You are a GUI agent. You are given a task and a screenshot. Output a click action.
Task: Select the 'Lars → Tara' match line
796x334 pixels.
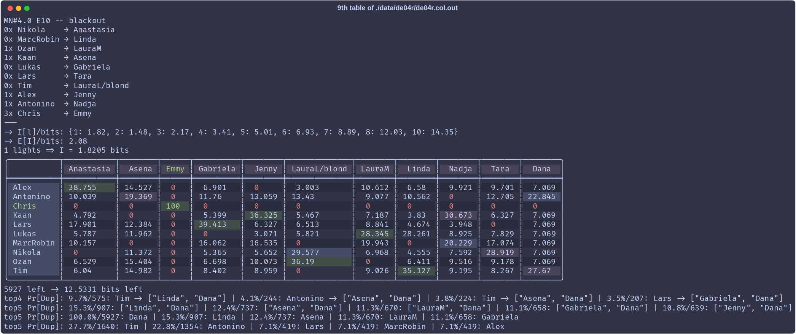(x=48, y=76)
